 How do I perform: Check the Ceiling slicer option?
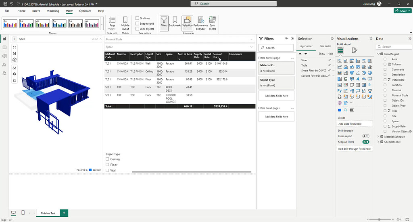[107, 159]
